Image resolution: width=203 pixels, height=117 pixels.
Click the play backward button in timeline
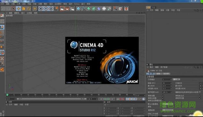click(x=105, y=99)
